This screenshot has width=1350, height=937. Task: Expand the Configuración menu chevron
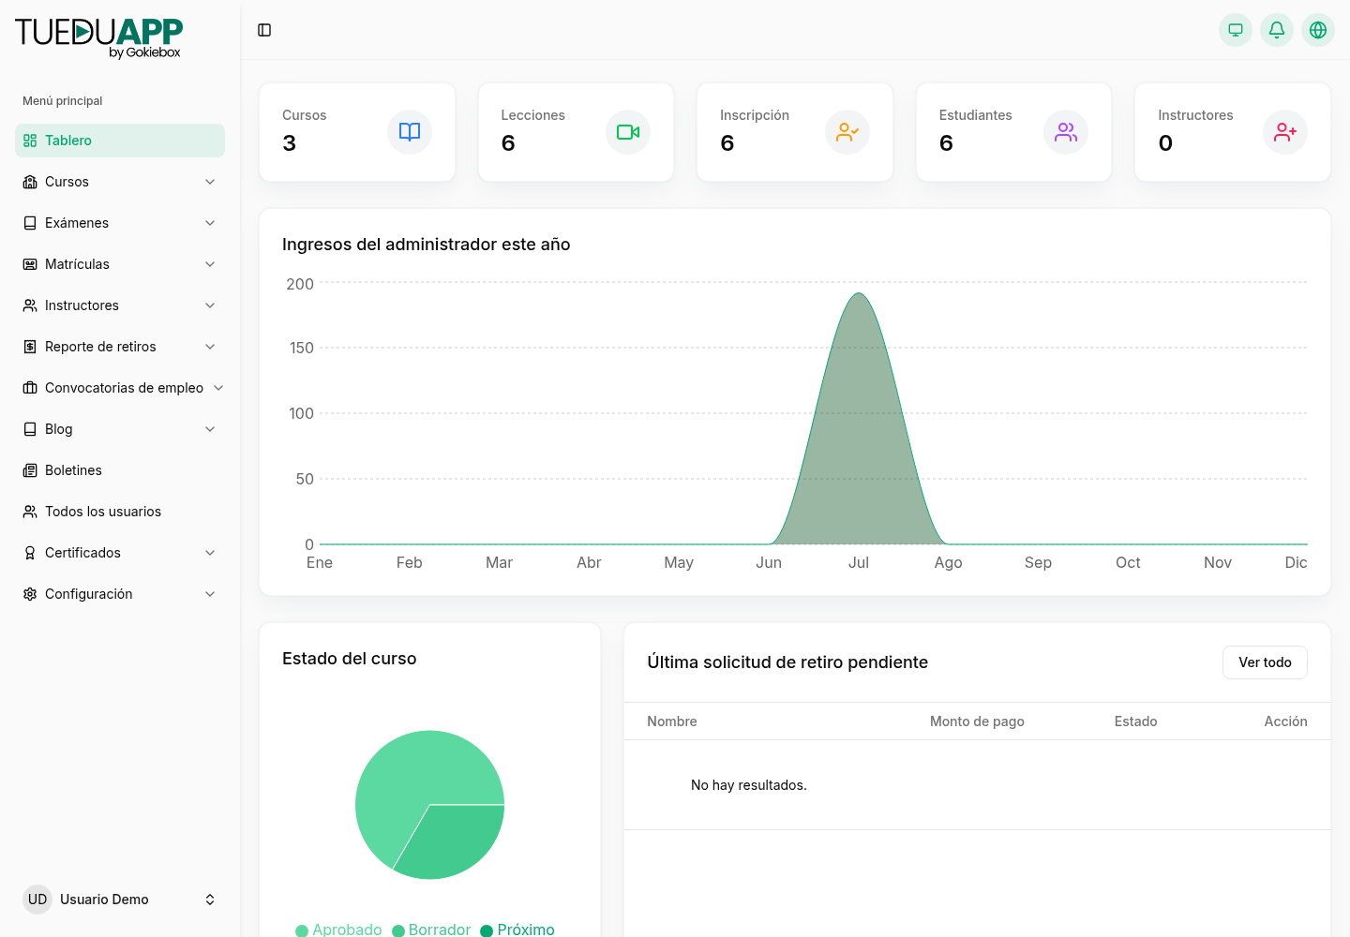click(x=210, y=594)
